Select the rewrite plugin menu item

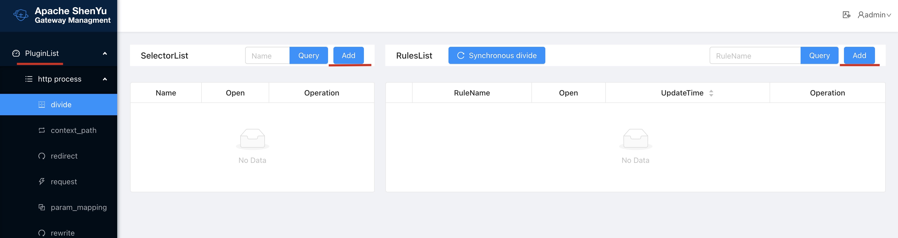[x=63, y=233]
